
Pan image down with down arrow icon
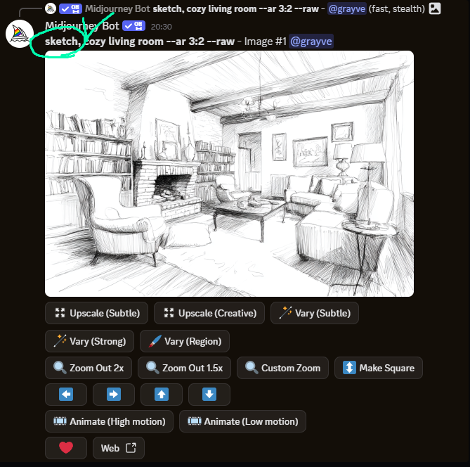pos(209,395)
